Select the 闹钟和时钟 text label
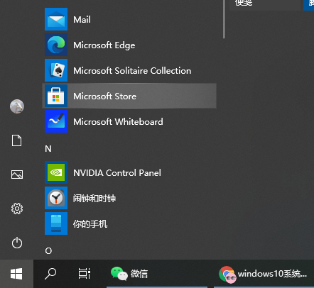 (94, 198)
